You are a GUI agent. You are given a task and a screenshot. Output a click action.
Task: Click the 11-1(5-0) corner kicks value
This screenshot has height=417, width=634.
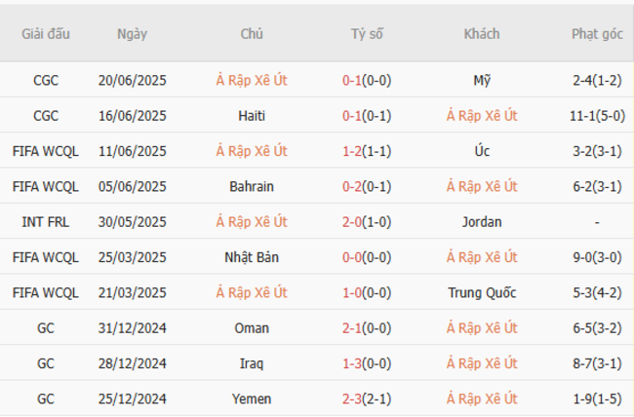click(597, 115)
